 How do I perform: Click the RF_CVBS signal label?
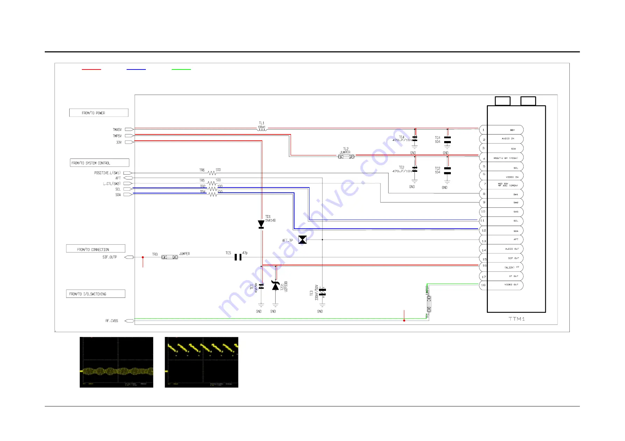[112, 321]
